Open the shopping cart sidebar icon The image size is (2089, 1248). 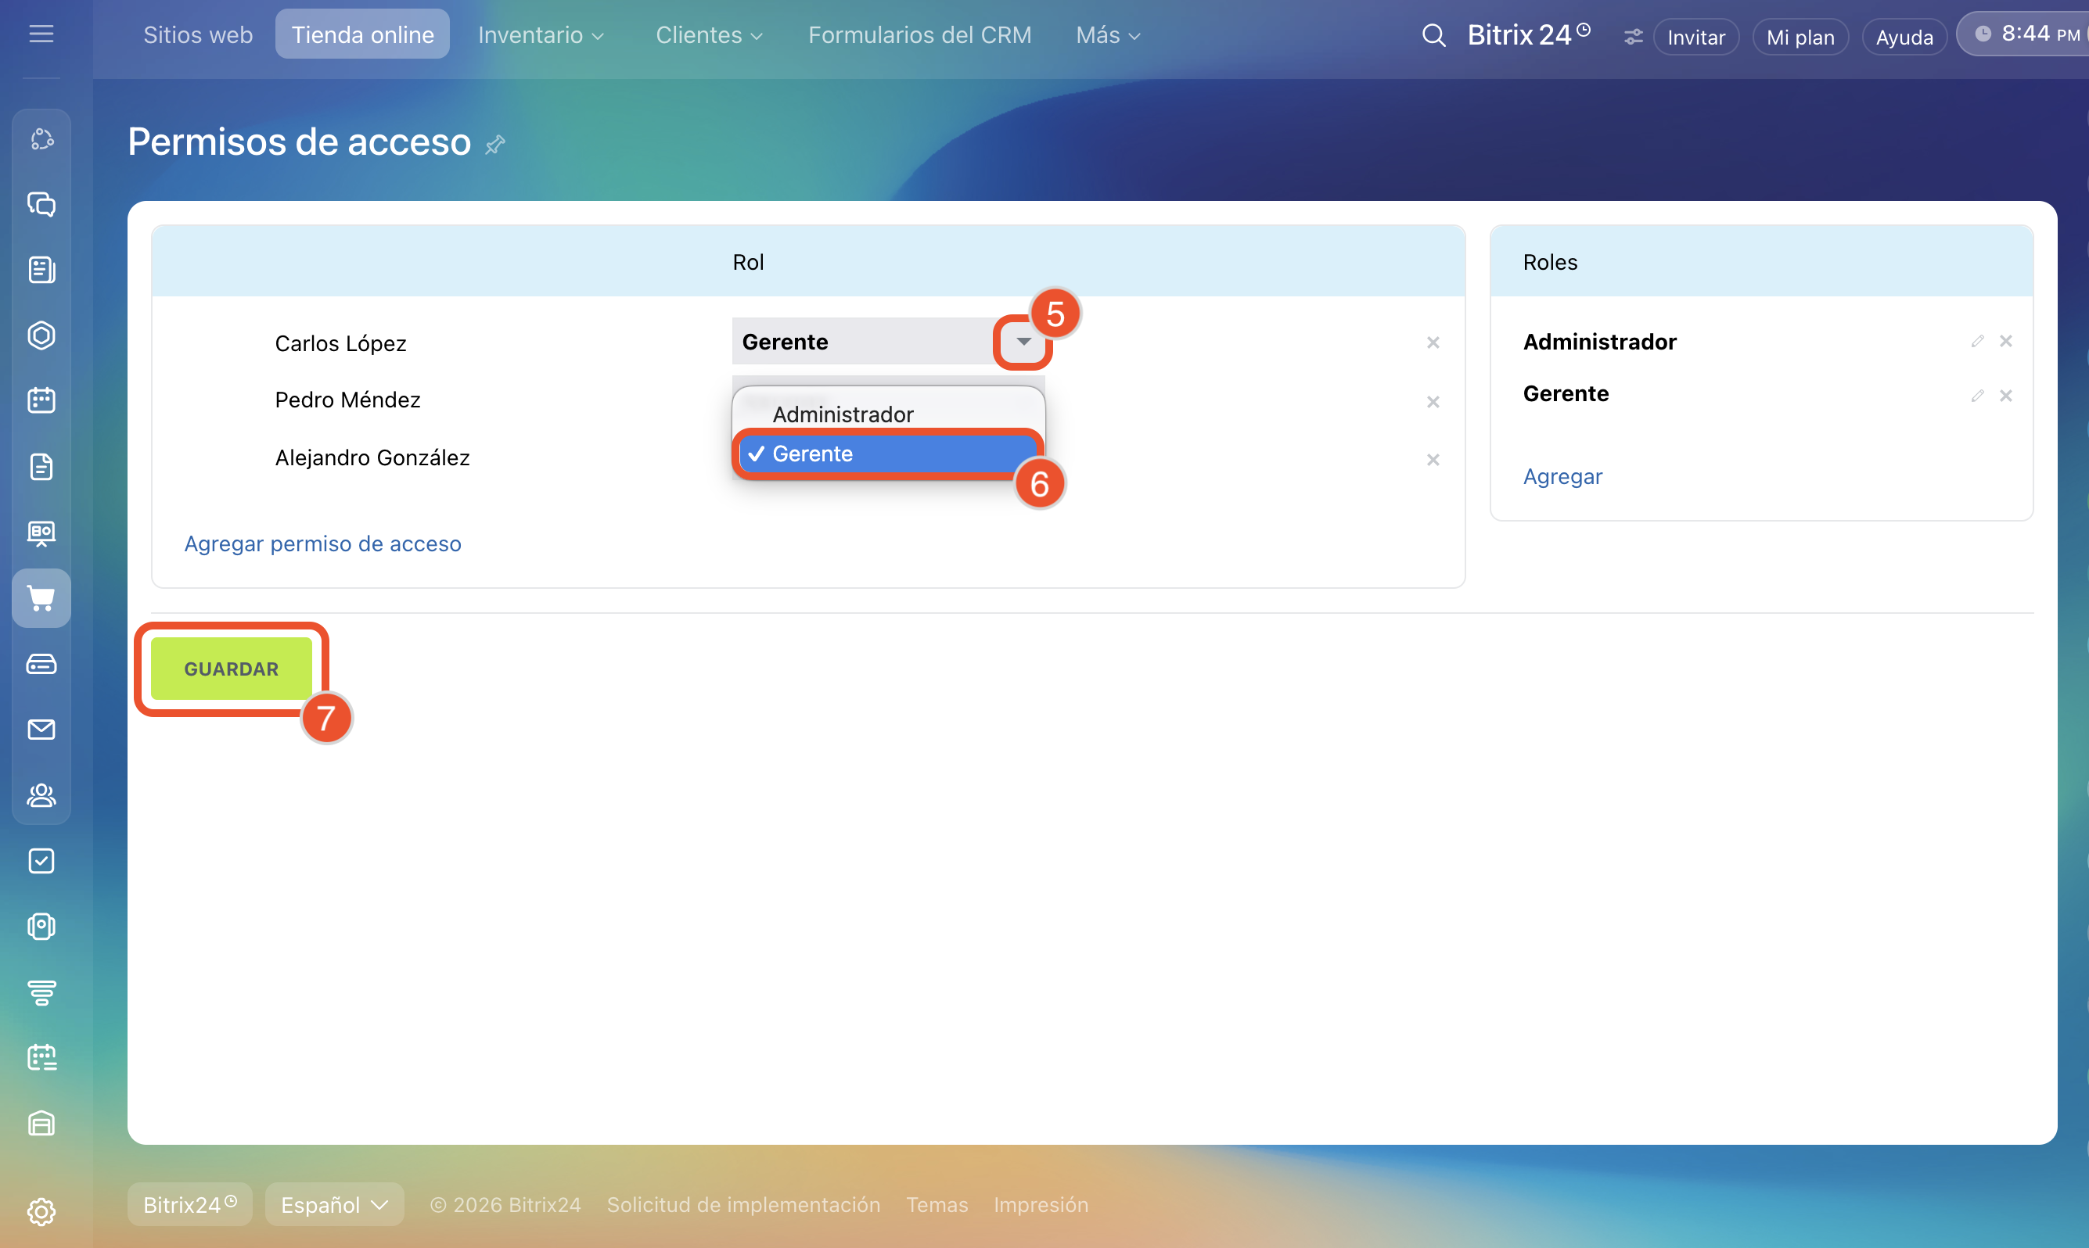41,599
